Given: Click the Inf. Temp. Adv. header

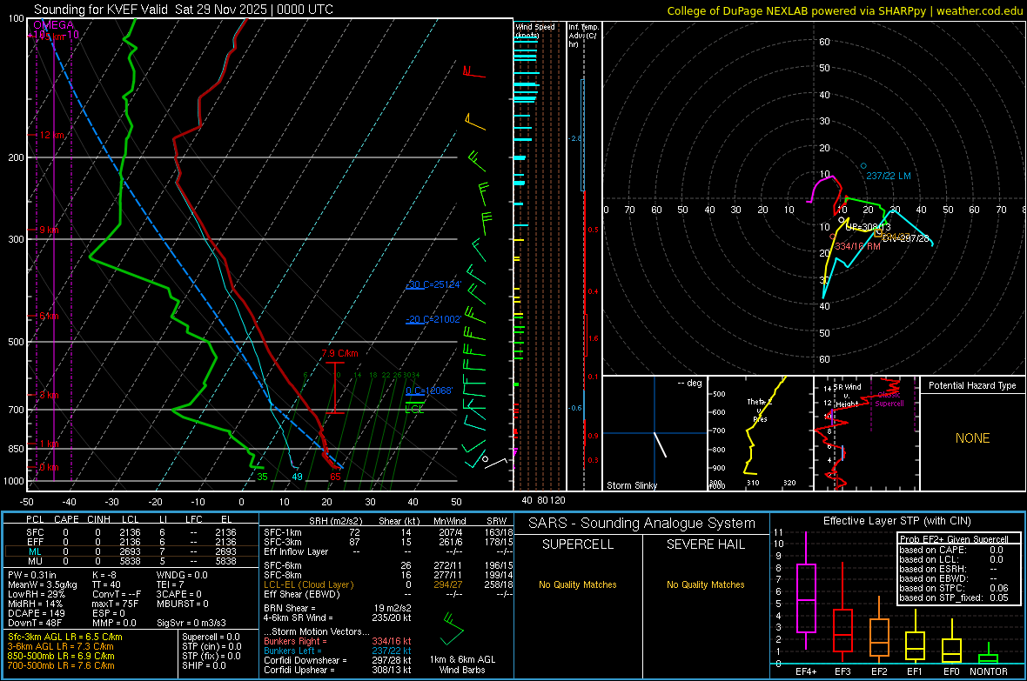Looking at the screenshot, I should point(583,36).
